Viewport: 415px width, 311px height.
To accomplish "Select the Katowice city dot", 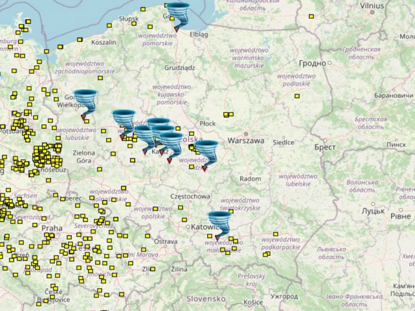I will [x=188, y=227].
